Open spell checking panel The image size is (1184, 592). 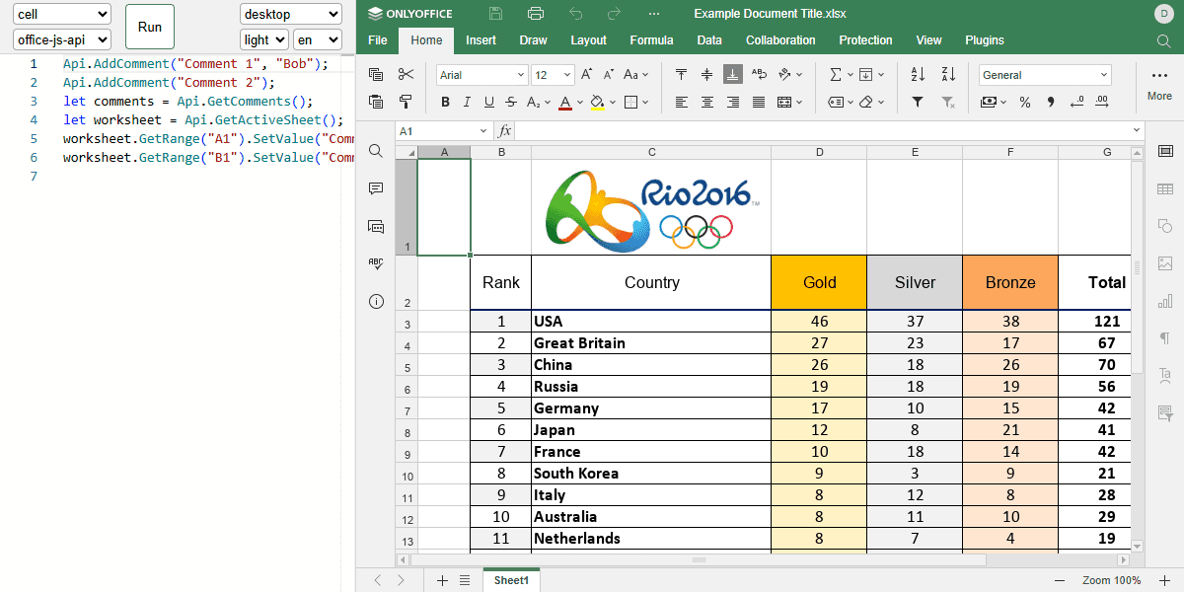point(376,263)
